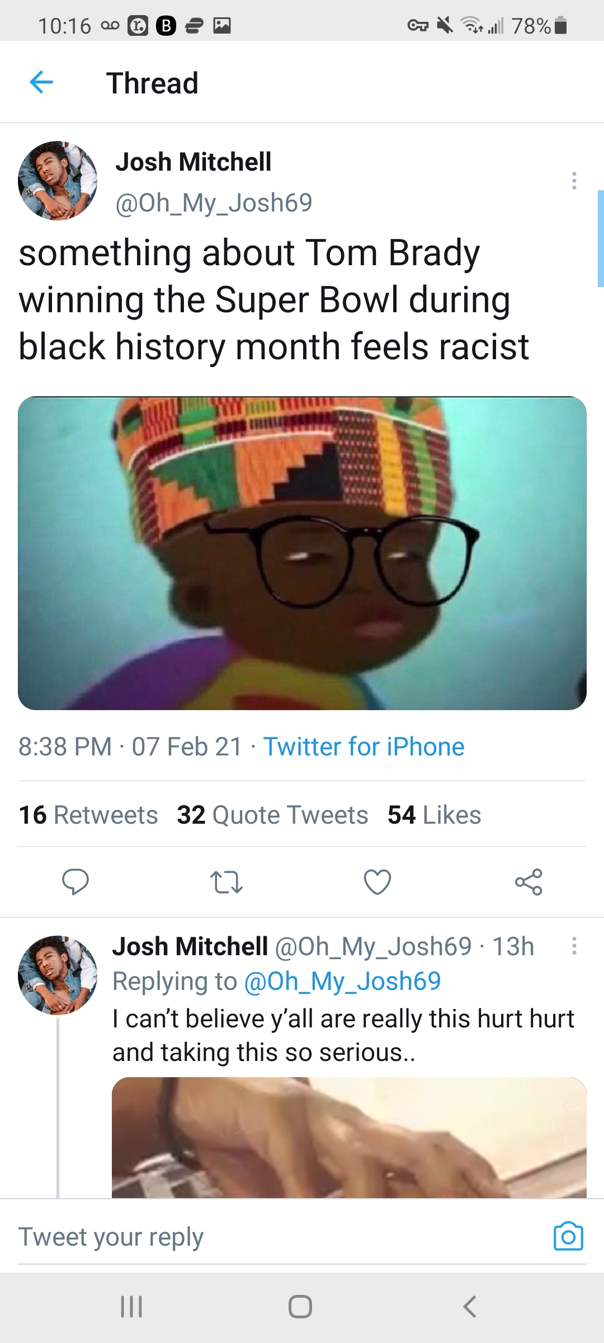Open three-dot menu on main tweet
The width and height of the screenshot is (604, 1343).
[x=574, y=180]
